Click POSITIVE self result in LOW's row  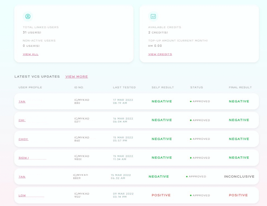[161, 195]
